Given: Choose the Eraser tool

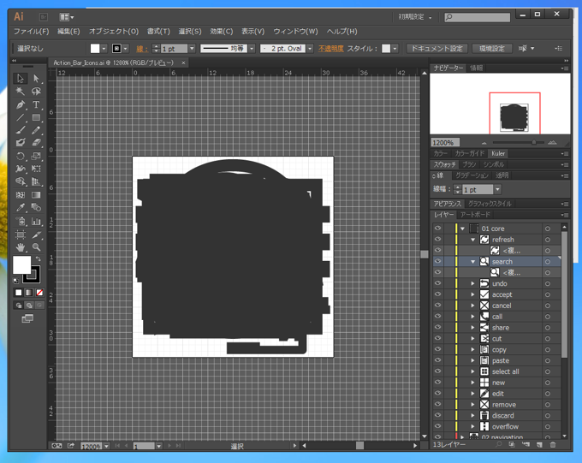Looking at the screenshot, I should coord(36,143).
